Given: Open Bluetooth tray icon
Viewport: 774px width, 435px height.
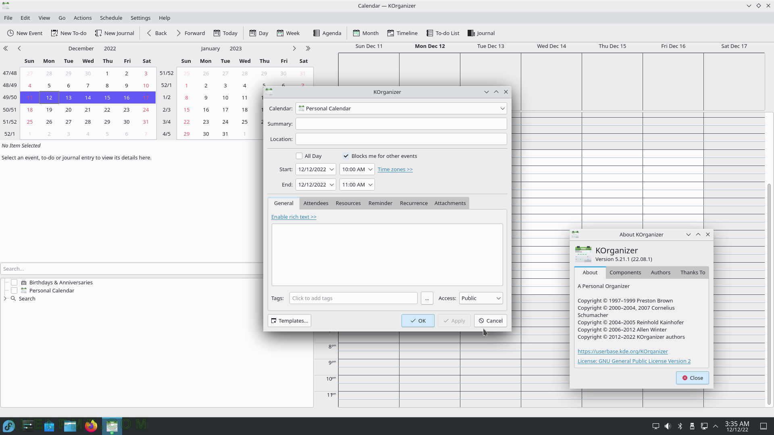Looking at the screenshot, I should click(680, 426).
